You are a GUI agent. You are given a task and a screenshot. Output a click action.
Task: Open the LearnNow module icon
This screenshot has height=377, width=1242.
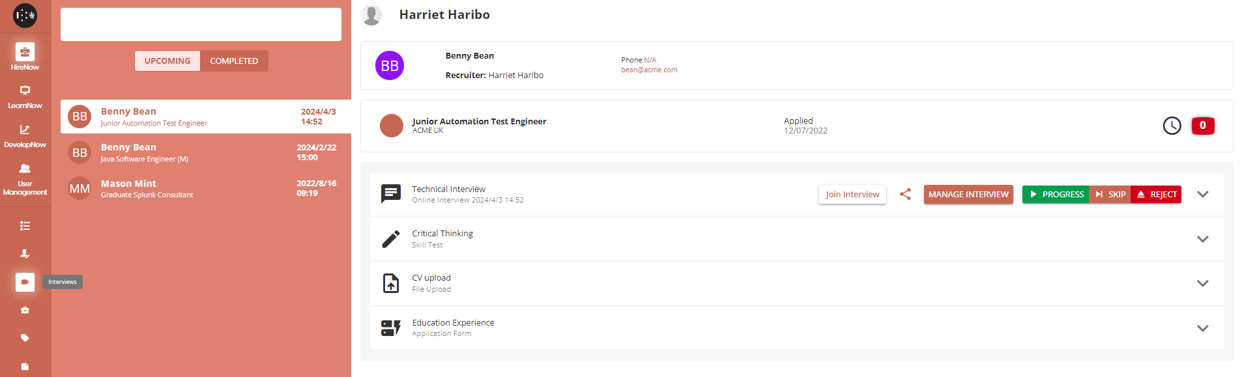pyautogui.click(x=25, y=91)
